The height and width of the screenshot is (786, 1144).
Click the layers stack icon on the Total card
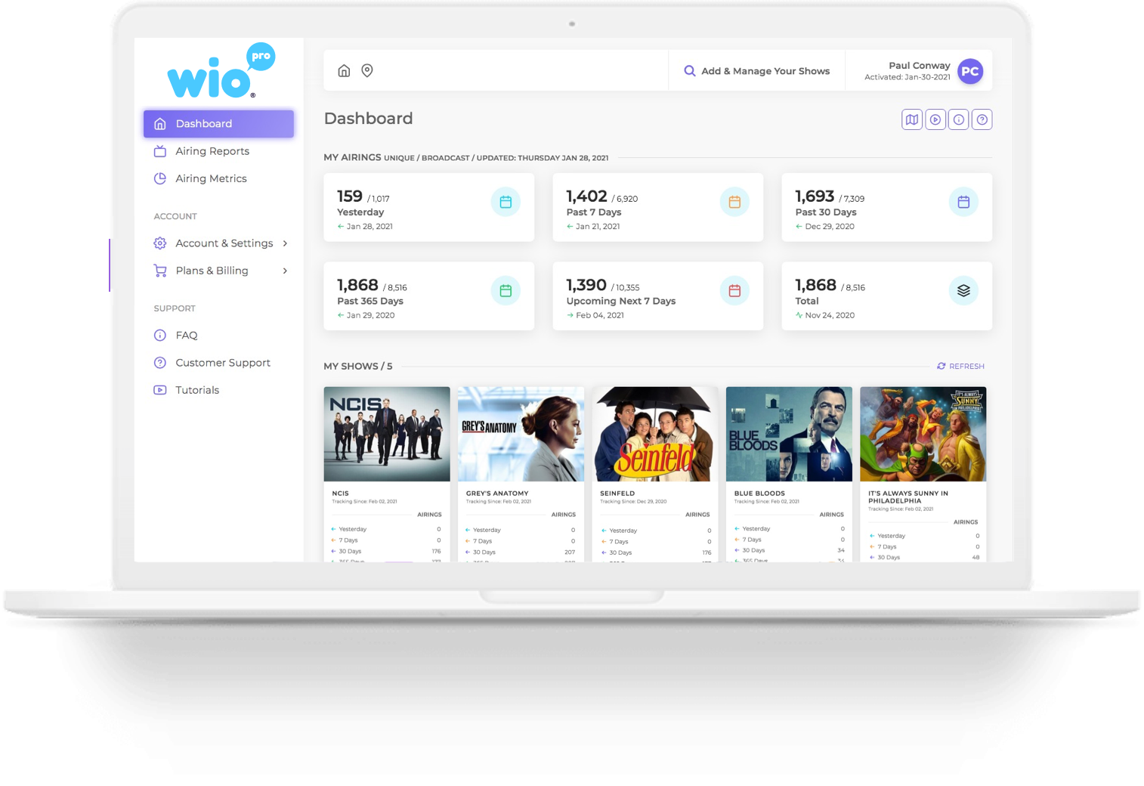[963, 290]
